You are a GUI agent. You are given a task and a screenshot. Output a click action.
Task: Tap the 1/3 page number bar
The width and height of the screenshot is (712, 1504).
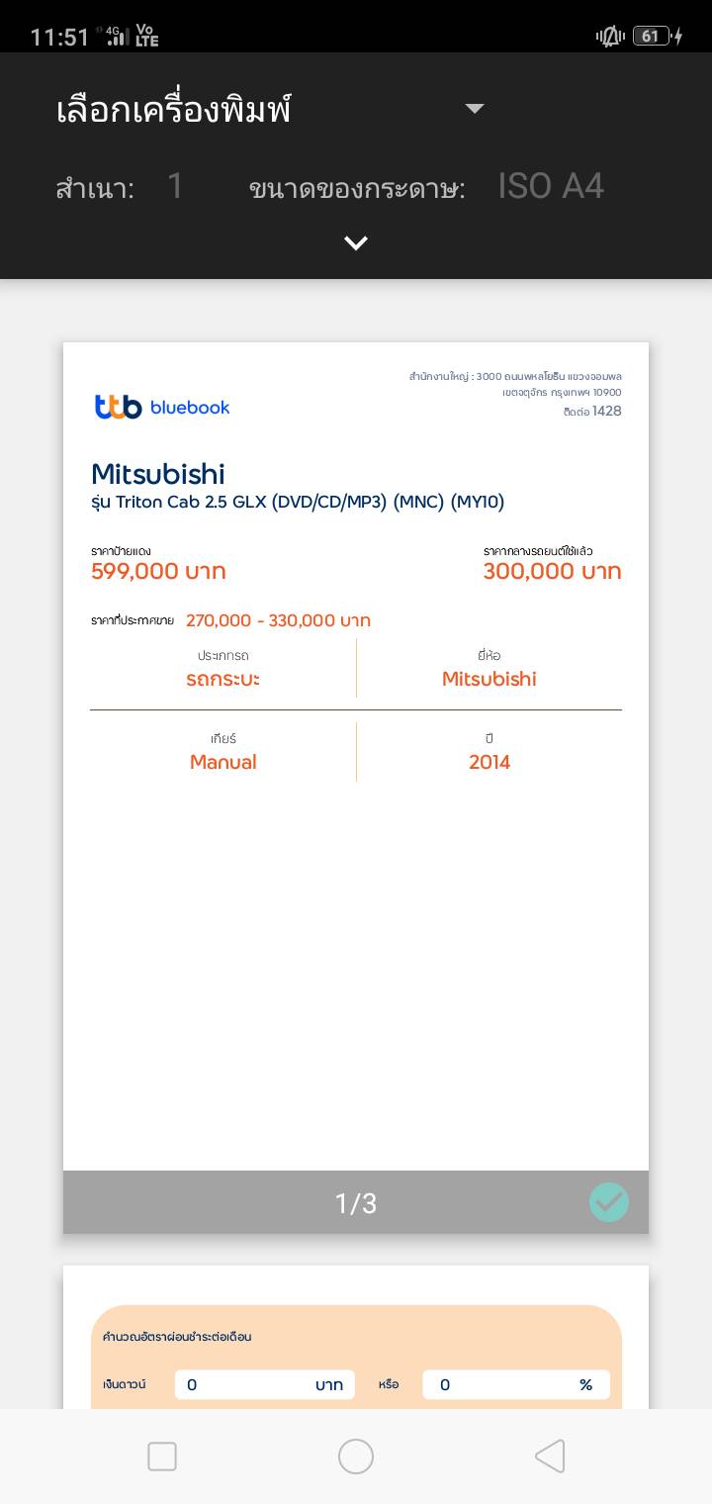tap(356, 1203)
